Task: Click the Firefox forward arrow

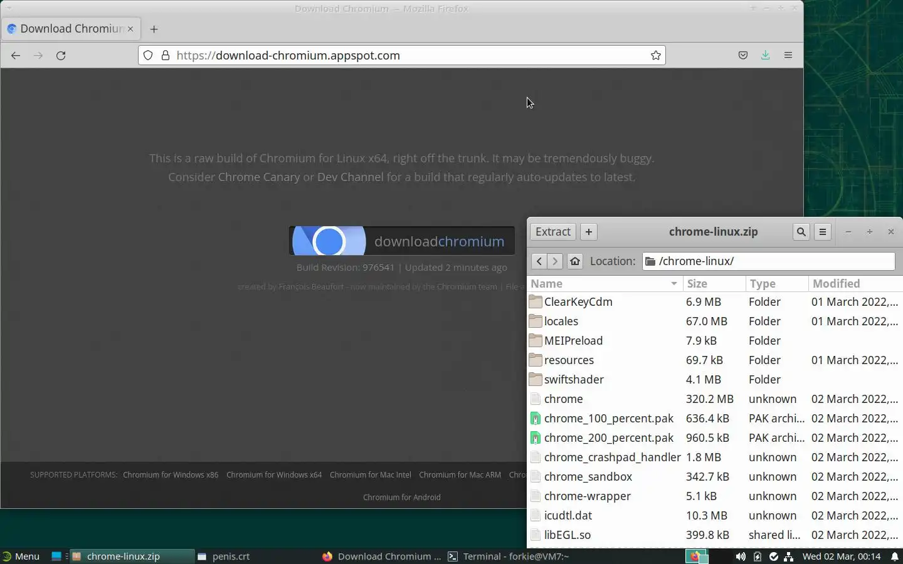Action: pyautogui.click(x=38, y=55)
